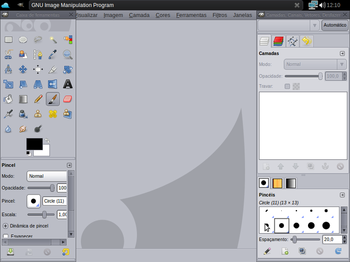
Task: Select the Blur/Sharpen droplet tool
Action: pos(8,129)
